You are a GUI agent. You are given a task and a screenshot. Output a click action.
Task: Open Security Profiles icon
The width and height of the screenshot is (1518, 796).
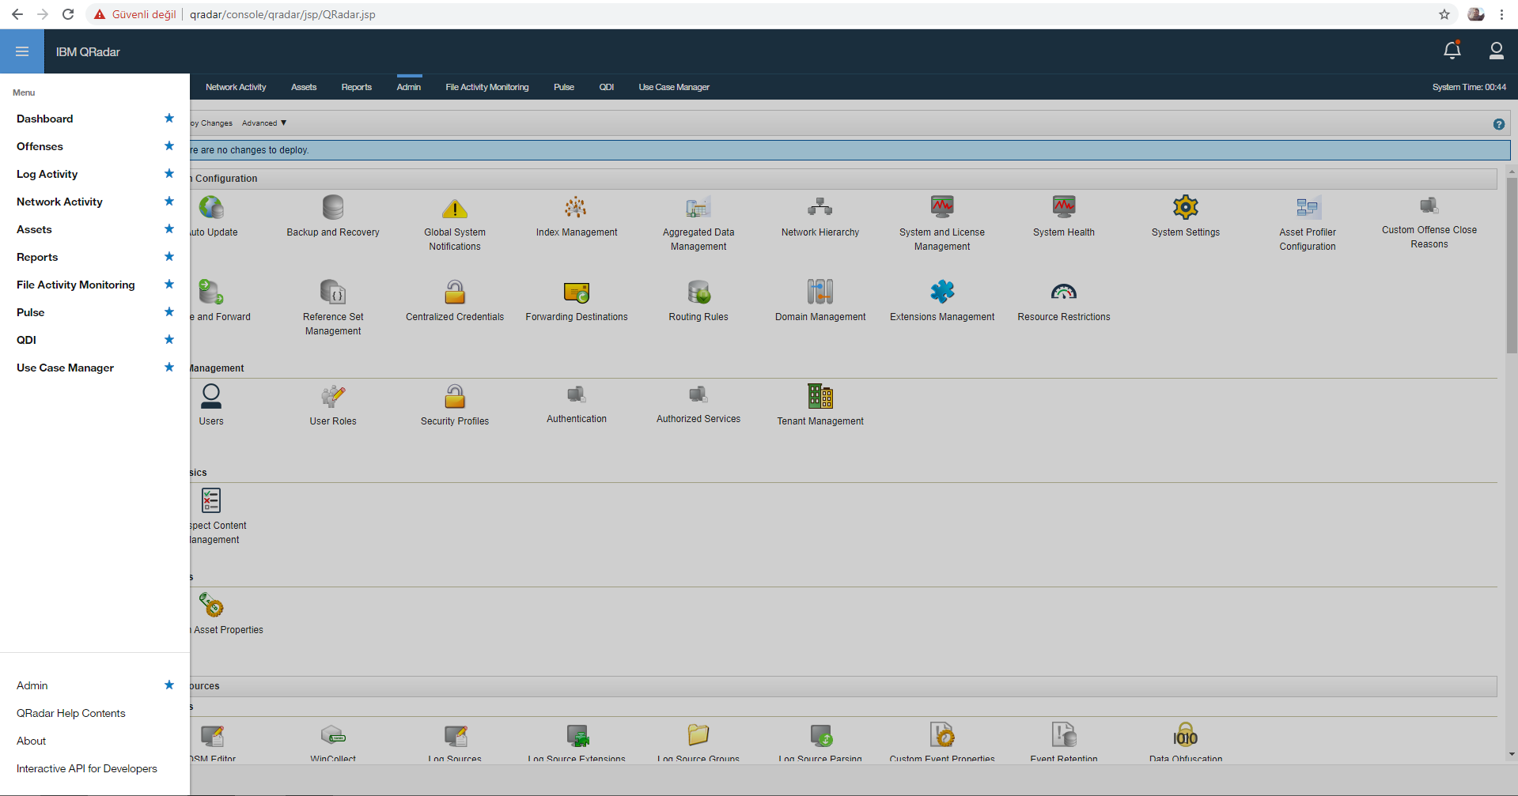coord(455,396)
